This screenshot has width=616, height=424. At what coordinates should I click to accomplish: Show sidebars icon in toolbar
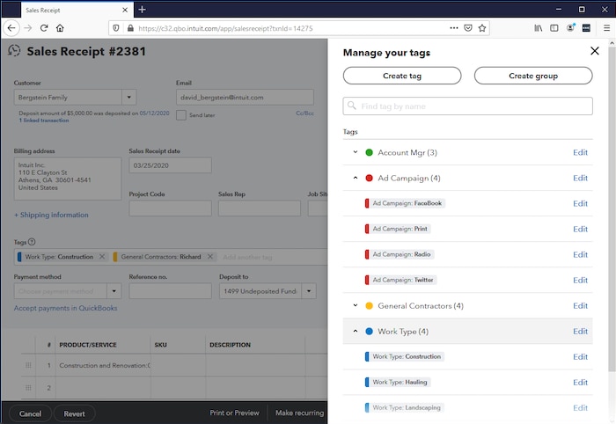[554, 28]
